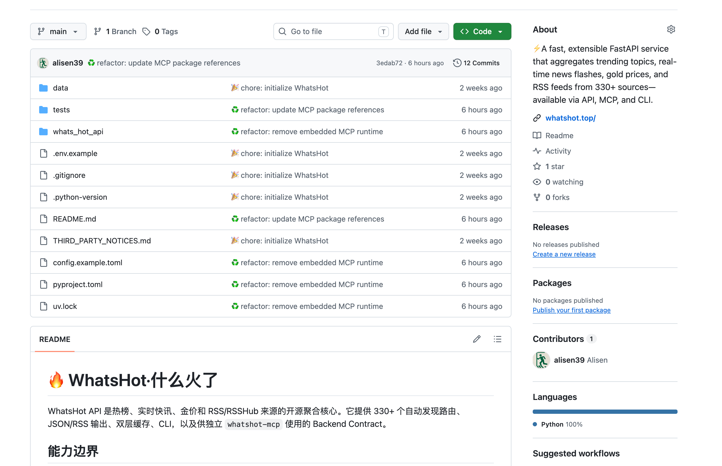The image size is (722, 466).
Task: Click the edit README pencil icon
Action: point(477,339)
